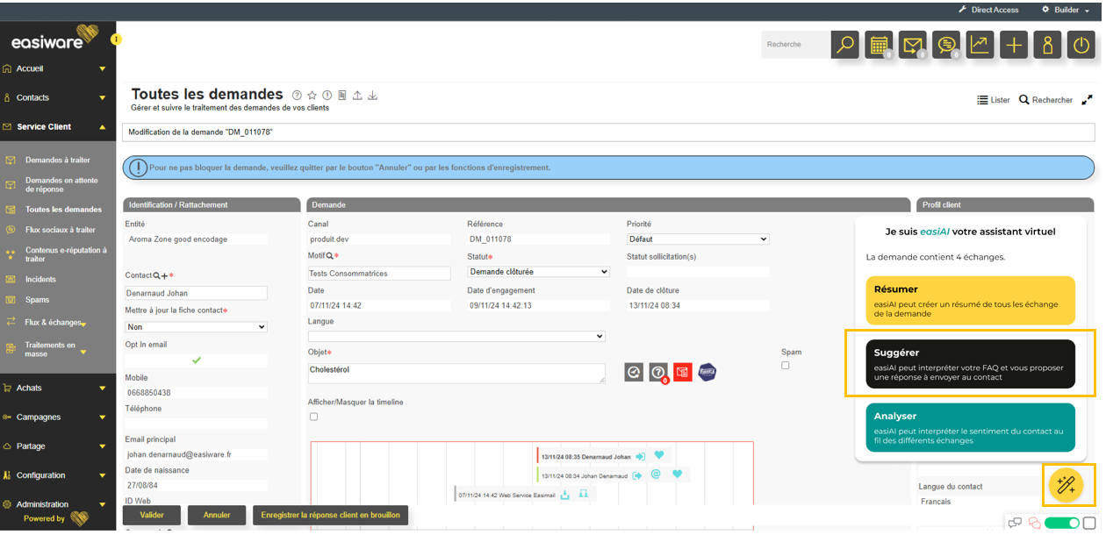This screenshot has width=1106, height=542.
Task: Open the calendar icon in top toolbar
Action: coord(879,45)
